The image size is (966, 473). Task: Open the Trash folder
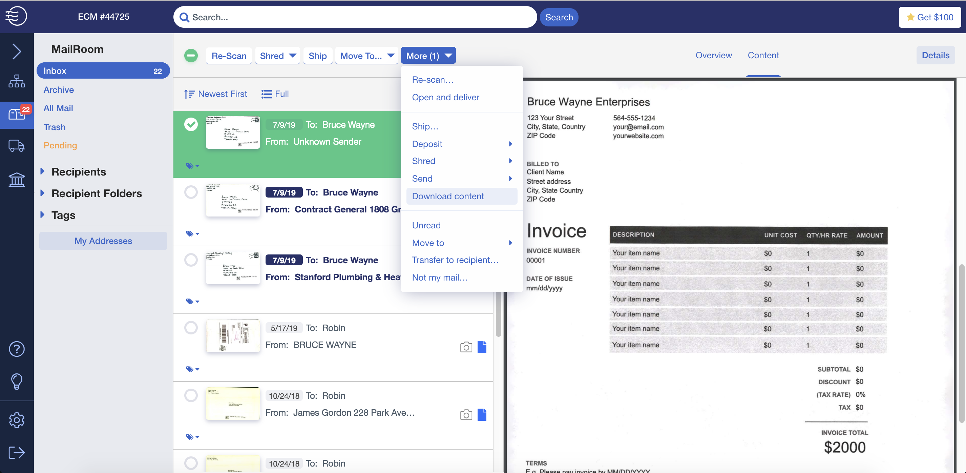click(55, 127)
